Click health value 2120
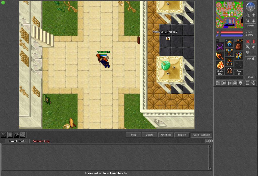The image size is (258, 176). [x=249, y=32]
